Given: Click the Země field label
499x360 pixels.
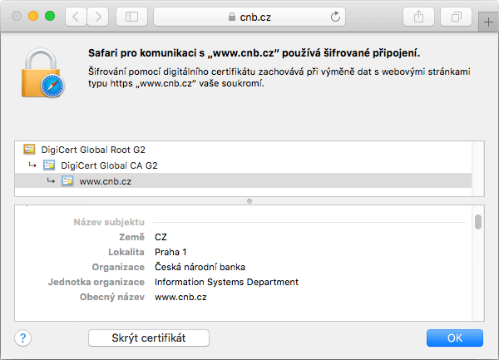Looking at the screenshot, I should [x=131, y=237].
